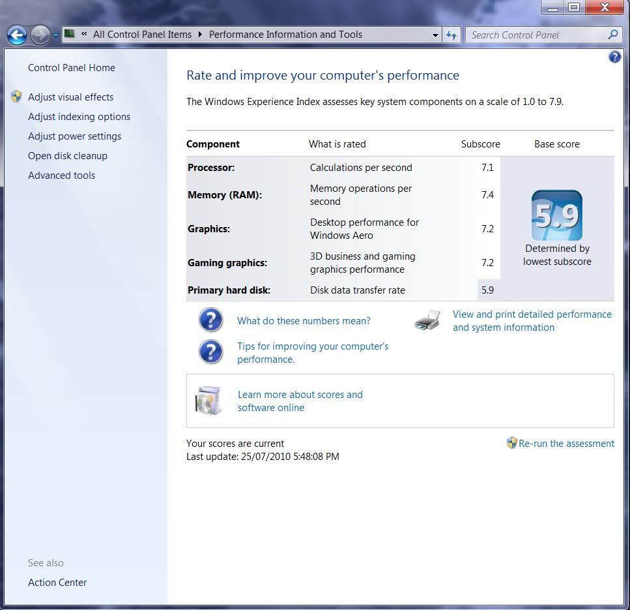Open Tips for improving your computer's performance
The image size is (630, 610).
[313, 353]
